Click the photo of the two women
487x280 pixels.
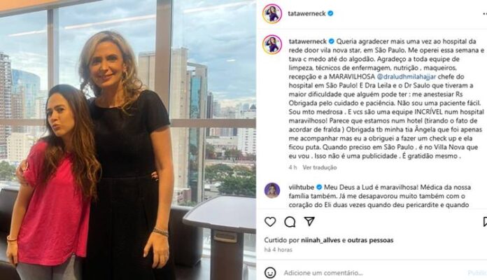[128, 140]
